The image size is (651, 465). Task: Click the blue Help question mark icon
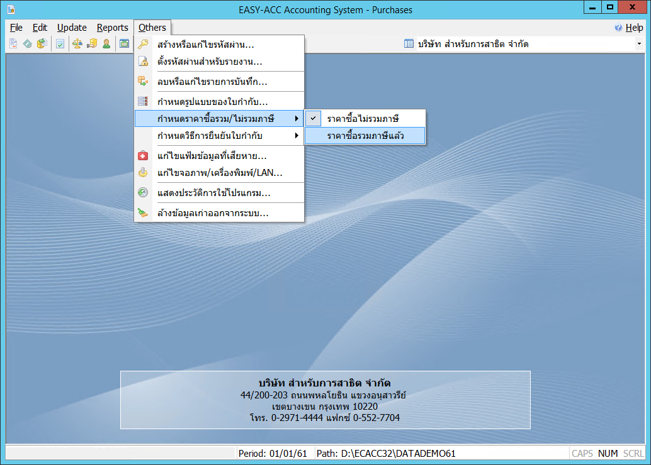point(618,28)
